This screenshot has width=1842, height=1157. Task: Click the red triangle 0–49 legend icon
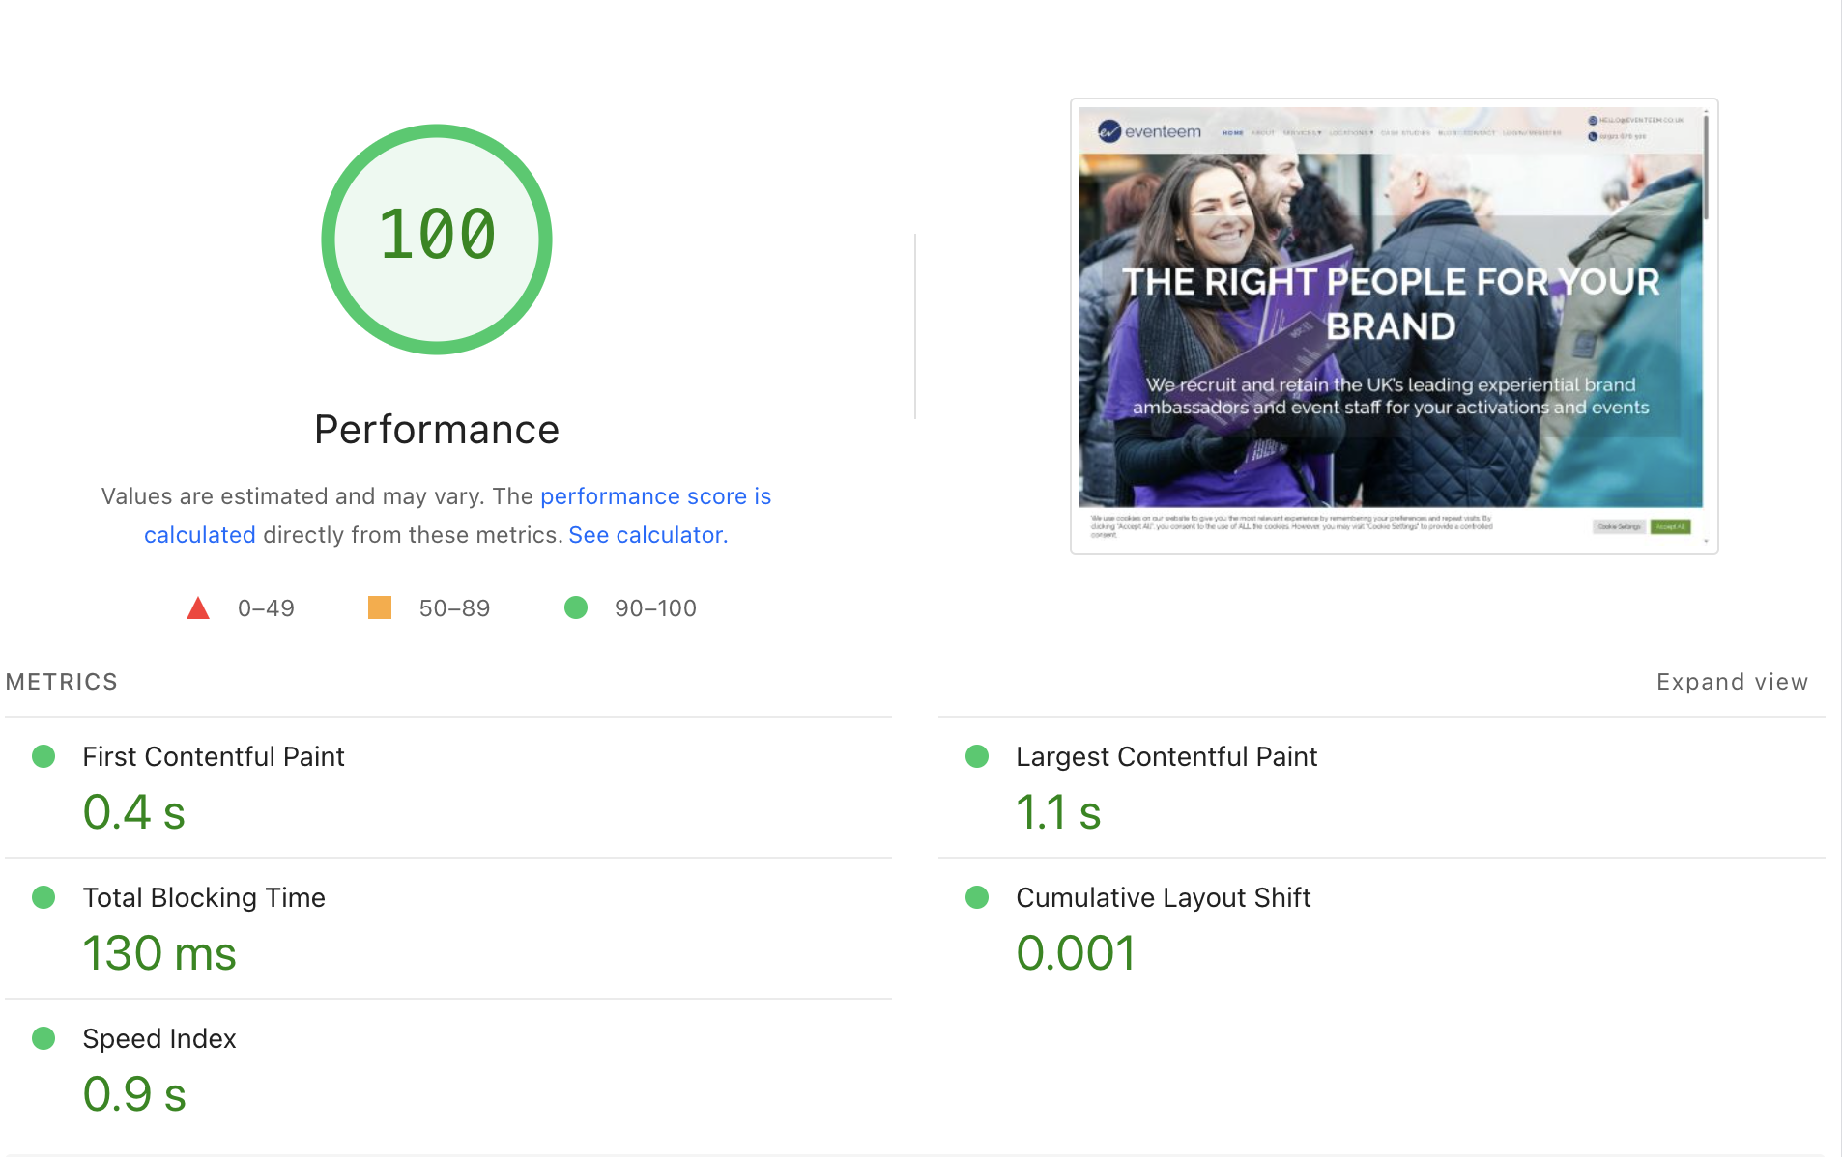(198, 608)
